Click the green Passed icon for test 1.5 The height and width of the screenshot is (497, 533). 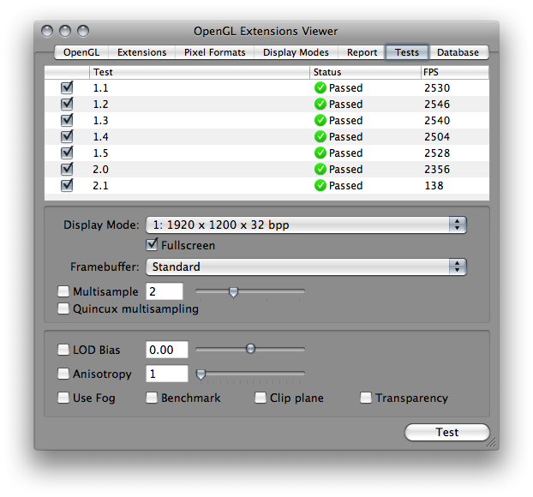[x=320, y=153]
